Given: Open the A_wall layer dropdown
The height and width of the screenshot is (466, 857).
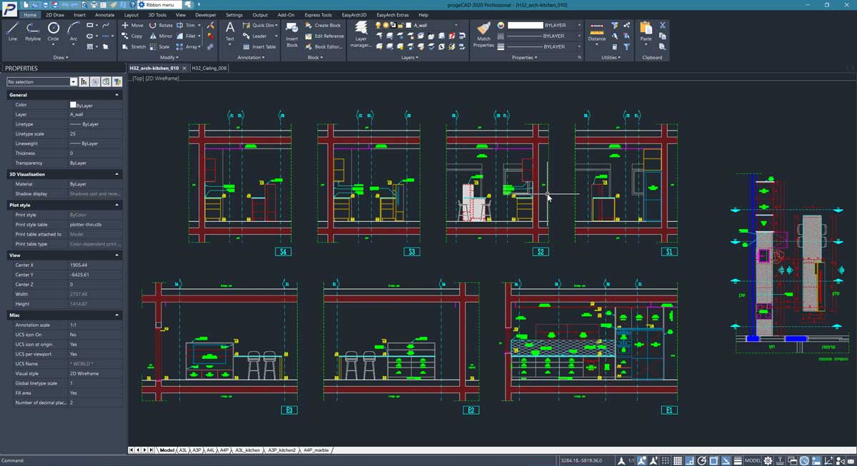Looking at the screenshot, I should (456, 25).
